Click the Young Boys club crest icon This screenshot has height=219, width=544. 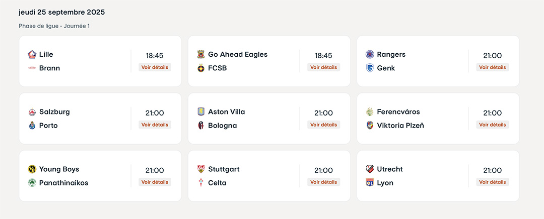point(32,169)
